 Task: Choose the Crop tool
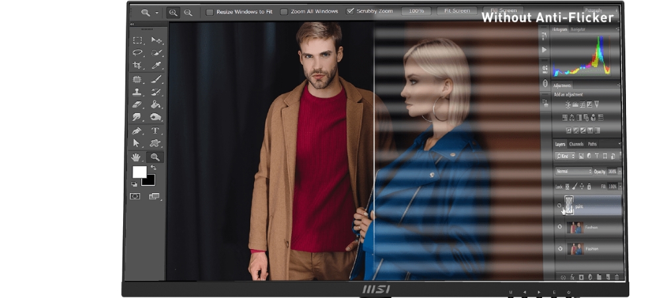point(138,65)
